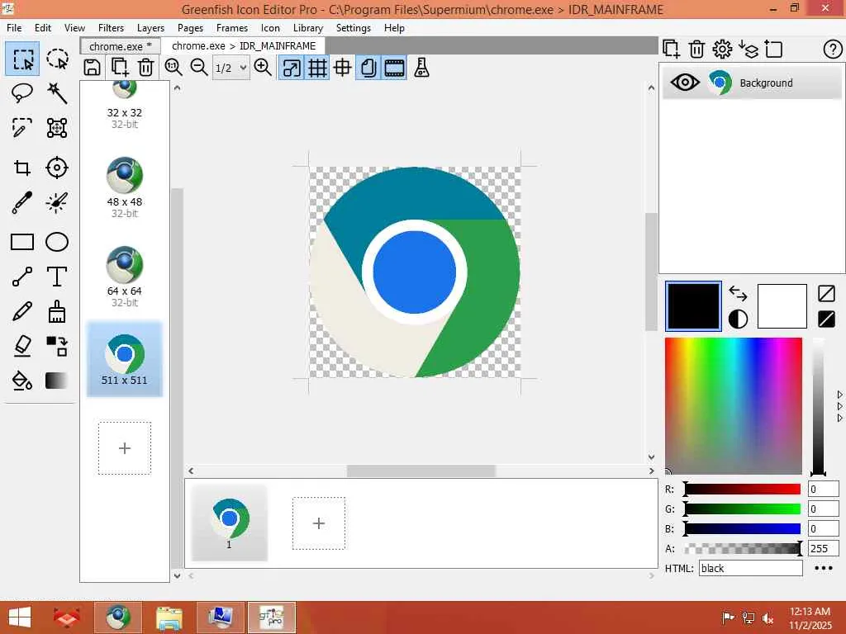Image resolution: width=846 pixels, height=634 pixels.
Task: Select the black foreground color swatch
Action: (693, 305)
